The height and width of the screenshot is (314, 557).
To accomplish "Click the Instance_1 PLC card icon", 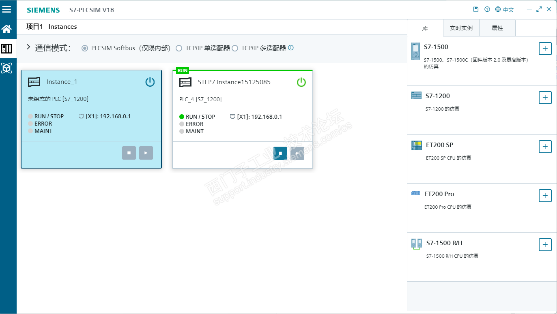I will (34, 82).
